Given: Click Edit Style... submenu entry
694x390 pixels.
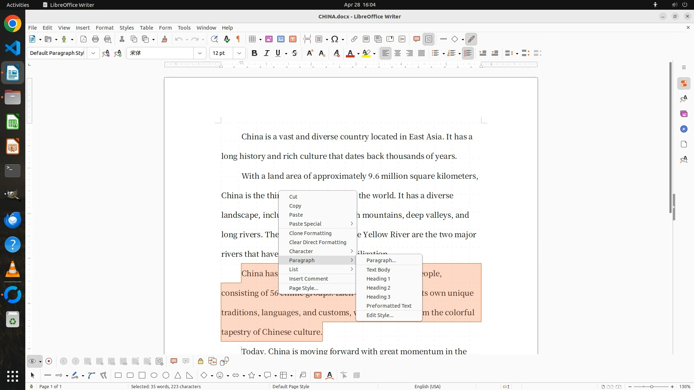Looking at the screenshot, I should click(380, 315).
